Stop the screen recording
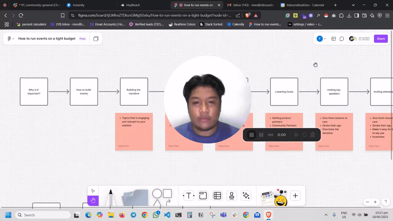Screen dimensions: 393x221 pyautogui.click(x=252, y=135)
